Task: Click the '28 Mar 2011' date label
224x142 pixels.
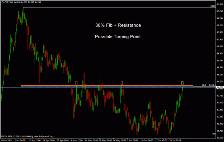Action: point(6,141)
